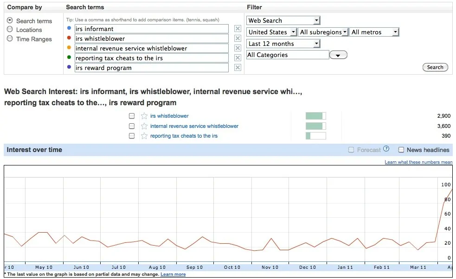Enable News headlines checkbox

tap(401, 150)
